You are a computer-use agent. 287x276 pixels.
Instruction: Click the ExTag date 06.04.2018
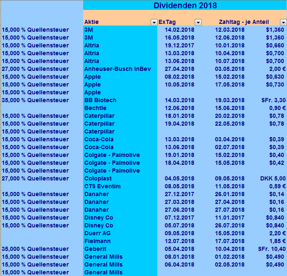click(180, 264)
